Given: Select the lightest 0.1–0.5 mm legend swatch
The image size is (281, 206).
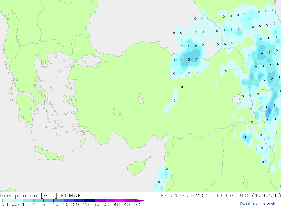Looking at the screenshot, I should tap(8, 200).
